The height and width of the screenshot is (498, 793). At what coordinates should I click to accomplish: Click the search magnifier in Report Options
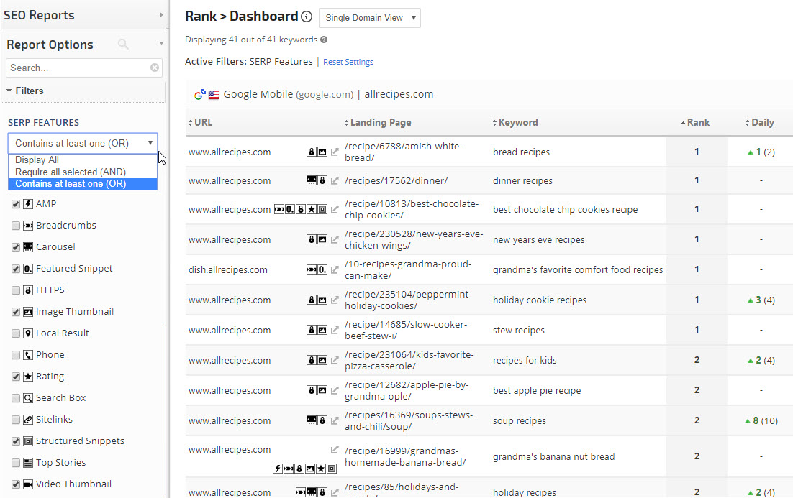tap(123, 45)
